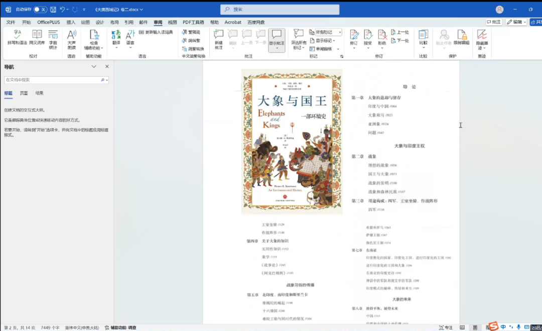Click the 在文档中搜索 search field
Viewport: 542px width, 331px height.
coord(52,80)
